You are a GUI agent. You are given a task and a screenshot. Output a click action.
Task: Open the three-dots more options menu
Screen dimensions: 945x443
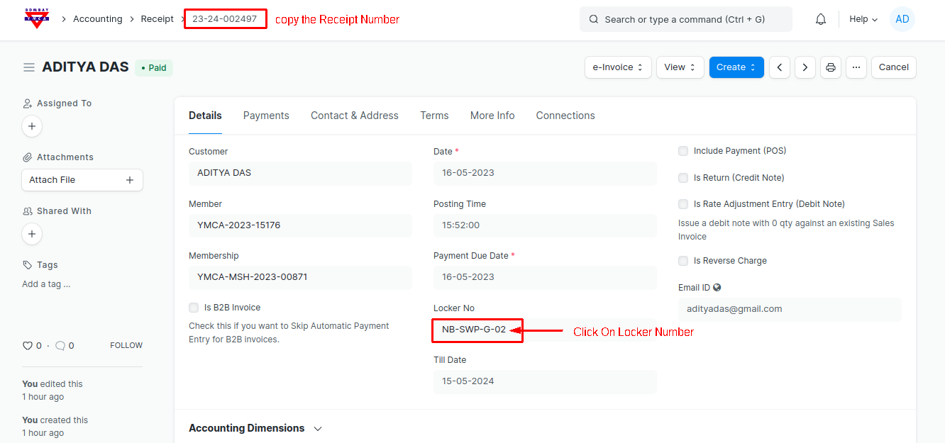856,67
